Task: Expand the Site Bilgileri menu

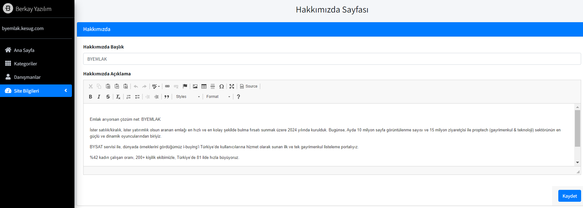Action: coord(36,91)
